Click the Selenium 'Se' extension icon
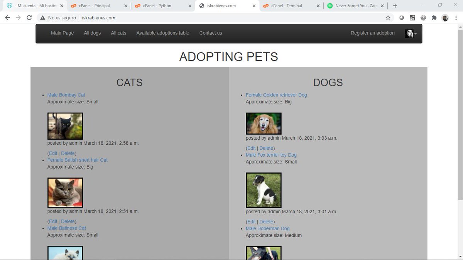This screenshot has height=260, width=463. click(412, 18)
